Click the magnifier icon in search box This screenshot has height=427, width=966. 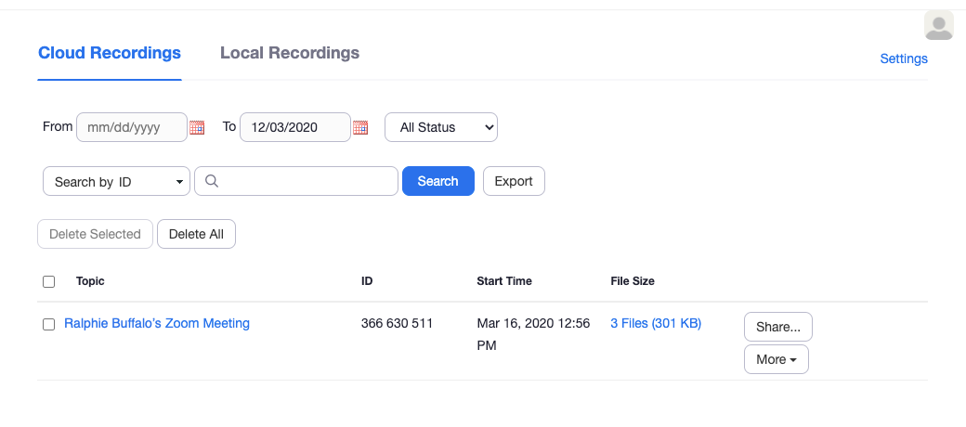211,181
